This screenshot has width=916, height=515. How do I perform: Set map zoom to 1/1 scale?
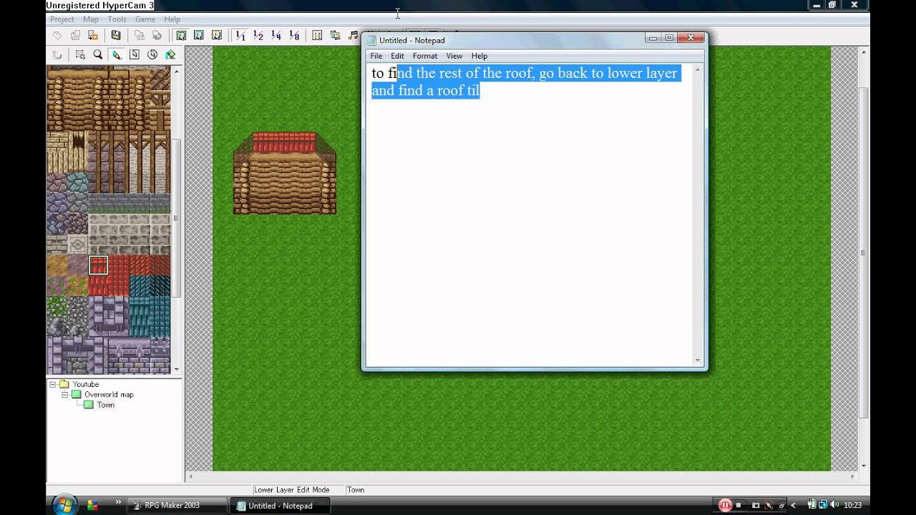pyautogui.click(x=240, y=35)
